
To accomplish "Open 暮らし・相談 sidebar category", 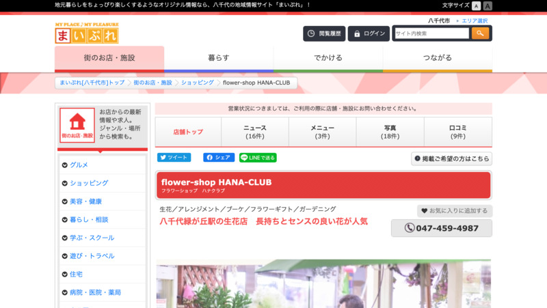I will 89,219.
